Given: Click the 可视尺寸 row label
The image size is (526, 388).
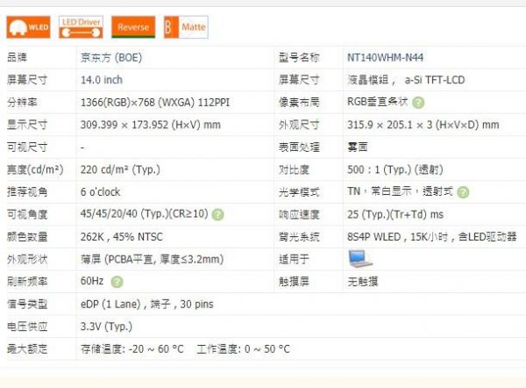Looking at the screenshot, I should pyautogui.click(x=27, y=147).
